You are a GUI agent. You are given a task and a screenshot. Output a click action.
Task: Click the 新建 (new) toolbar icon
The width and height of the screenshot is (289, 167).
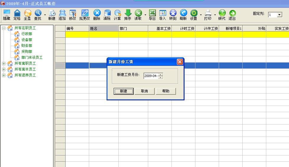click(x=52, y=15)
